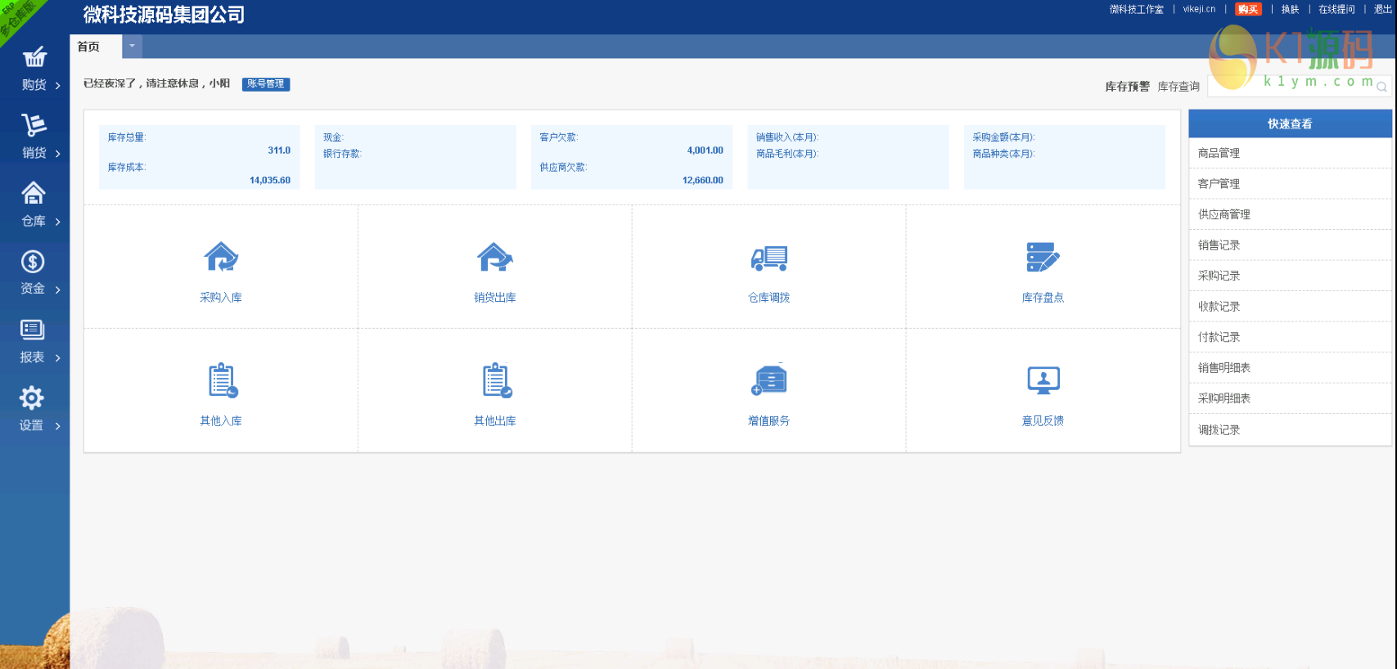
Task: Open the 库存盘点 inventory check icon
Action: (x=1043, y=258)
